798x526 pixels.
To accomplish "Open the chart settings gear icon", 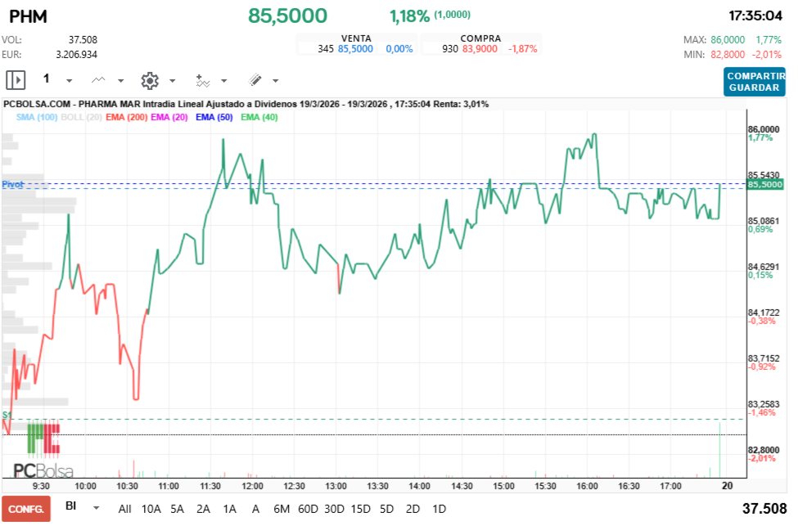I will (150, 79).
